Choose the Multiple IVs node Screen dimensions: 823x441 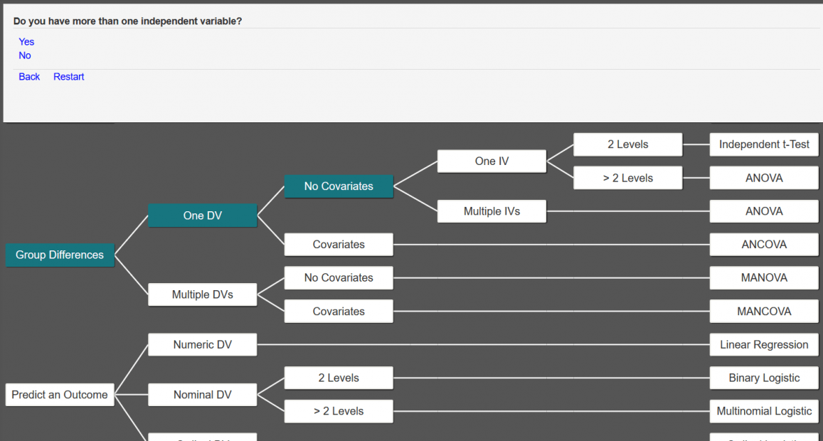(492, 211)
